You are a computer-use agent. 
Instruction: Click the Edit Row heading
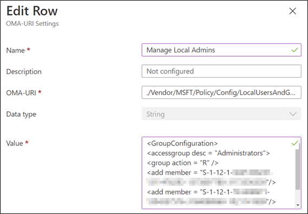tap(32, 11)
